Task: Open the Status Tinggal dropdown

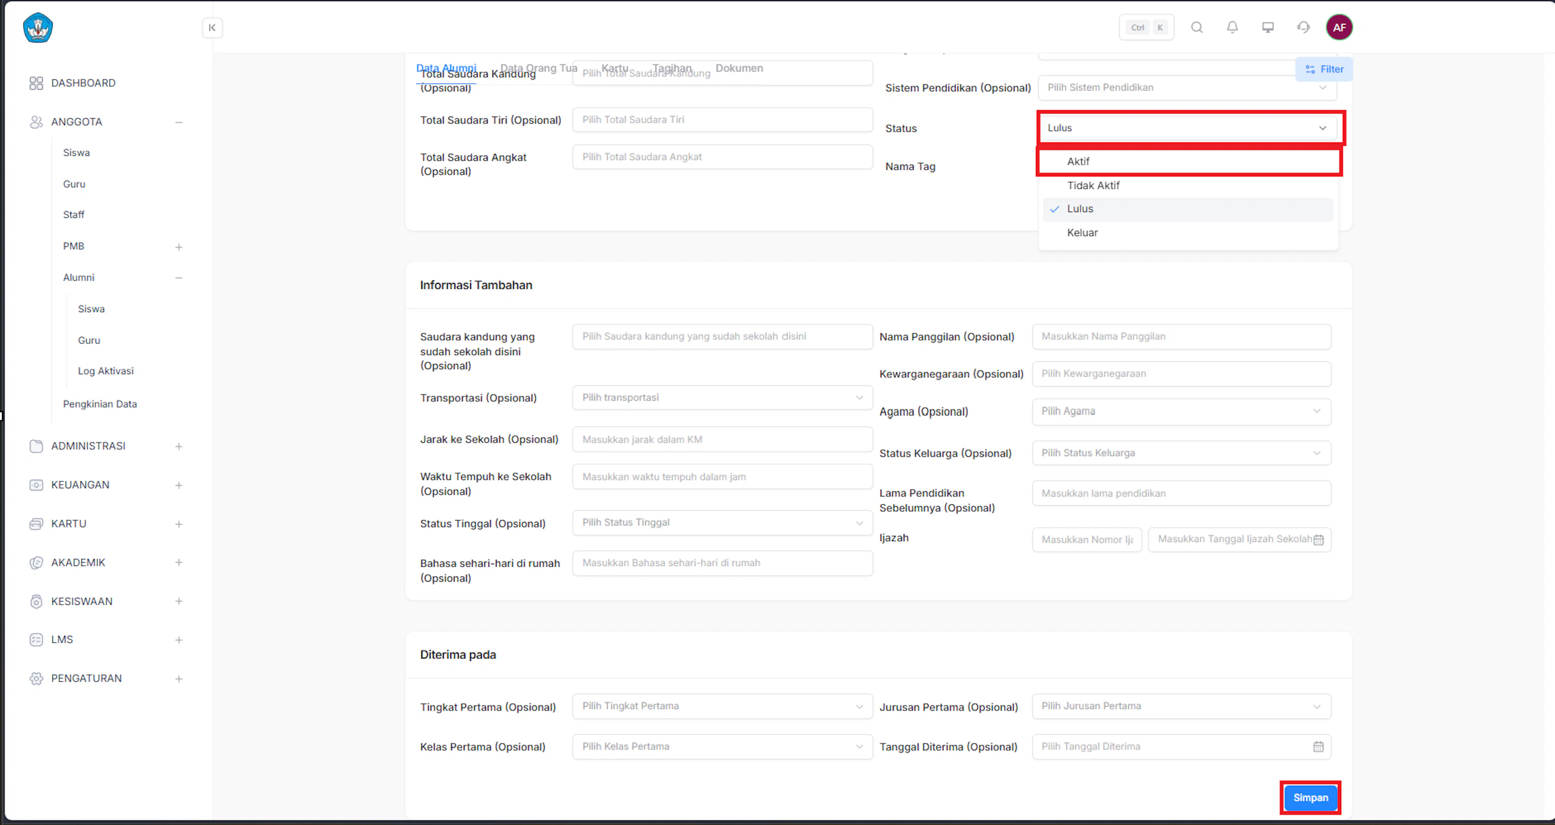Action: [x=722, y=523]
